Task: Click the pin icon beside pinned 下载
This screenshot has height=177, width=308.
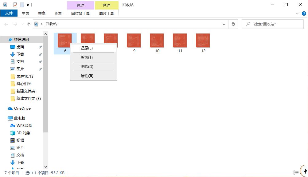Action: [40, 54]
